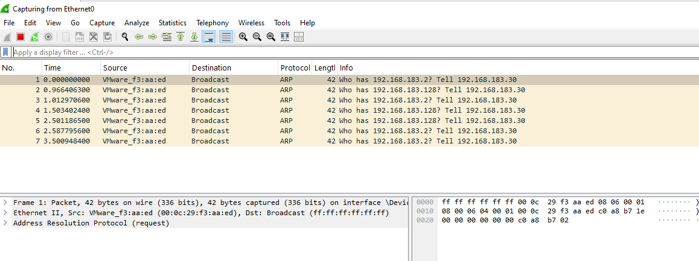Open capture options gear icon
The height and width of the screenshot is (261, 699).
[48, 37]
